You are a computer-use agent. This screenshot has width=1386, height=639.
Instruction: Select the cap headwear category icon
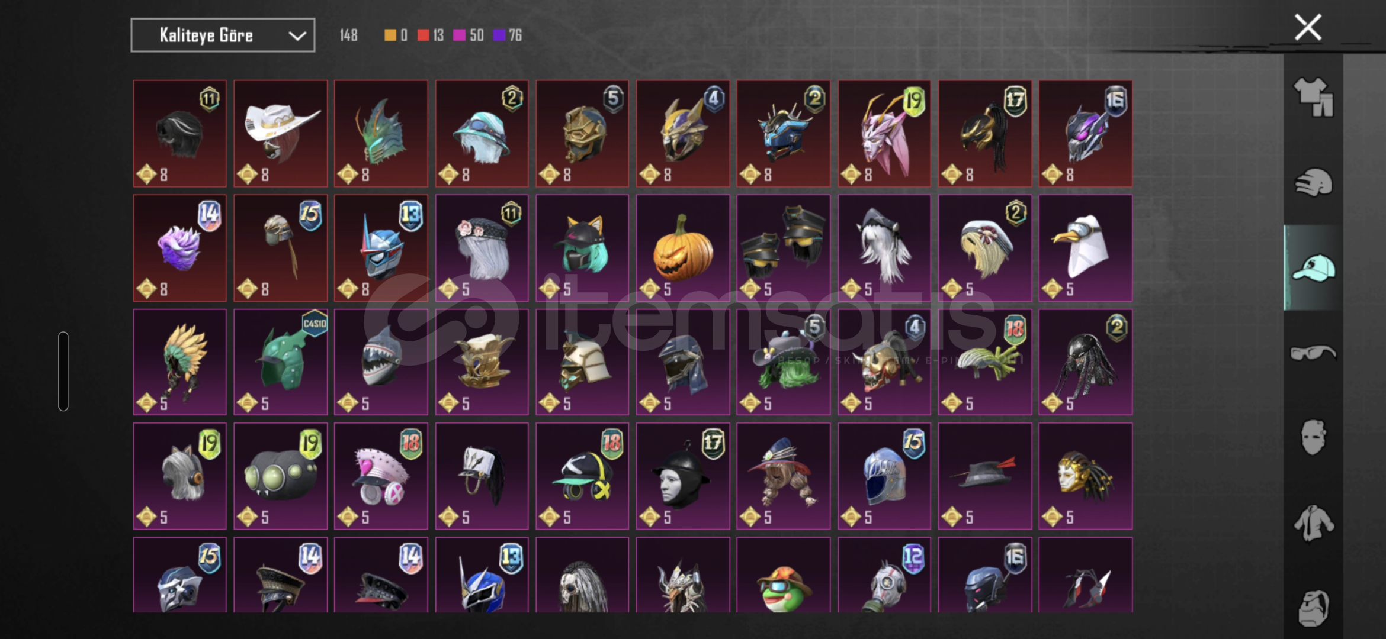click(x=1313, y=267)
